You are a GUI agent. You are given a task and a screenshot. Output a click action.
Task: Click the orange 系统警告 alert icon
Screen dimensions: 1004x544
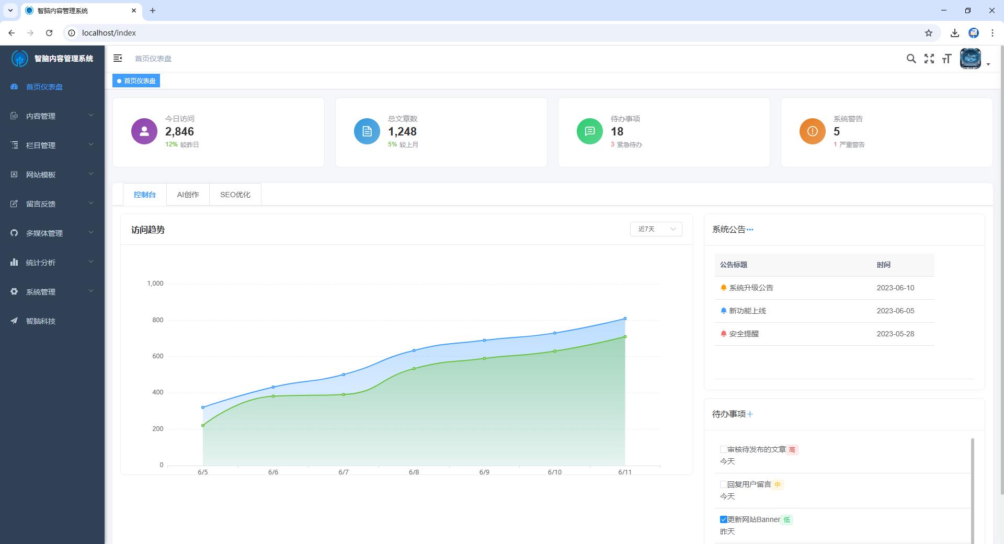pyautogui.click(x=812, y=131)
